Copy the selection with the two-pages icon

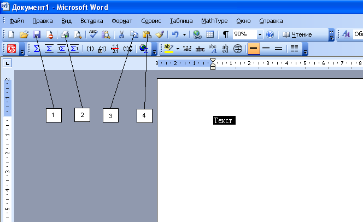134,35
